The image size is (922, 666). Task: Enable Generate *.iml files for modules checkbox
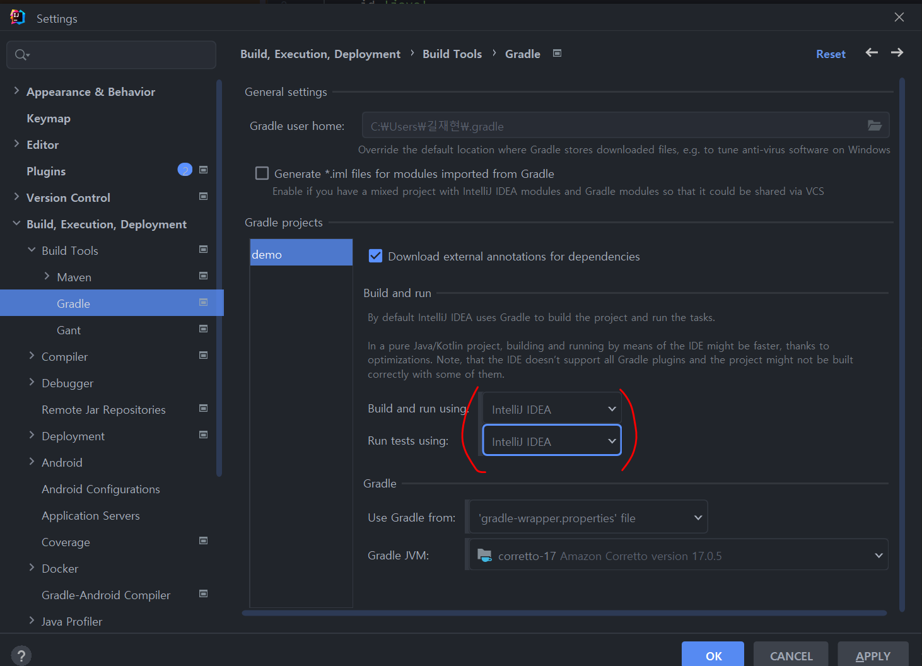point(262,173)
